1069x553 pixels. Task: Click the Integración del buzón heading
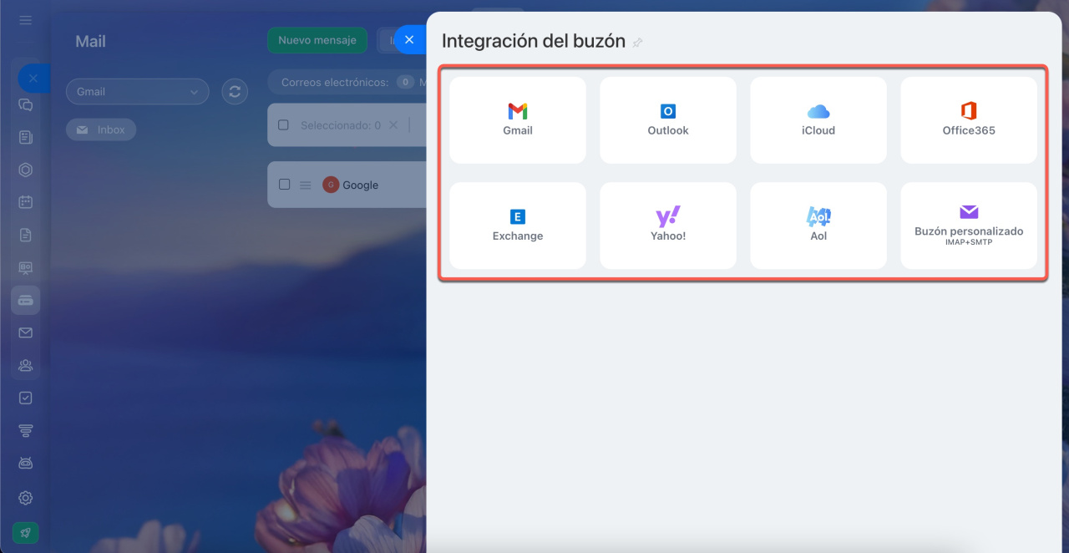click(534, 41)
